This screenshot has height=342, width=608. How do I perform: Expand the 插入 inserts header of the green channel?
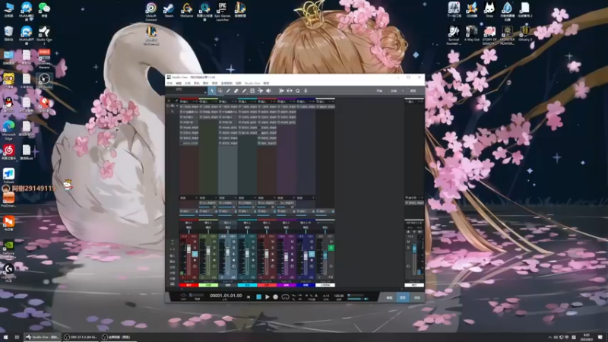(208, 102)
